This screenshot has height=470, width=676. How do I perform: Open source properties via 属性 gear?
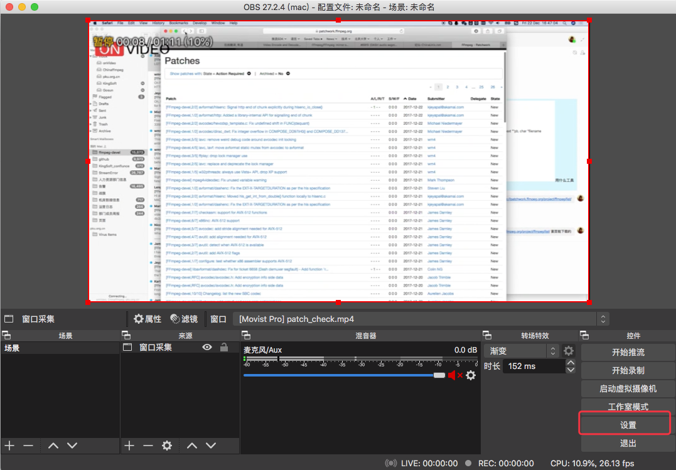coord(148,319)
